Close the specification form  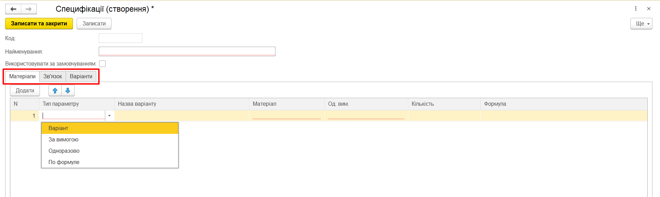click(649, 9)
